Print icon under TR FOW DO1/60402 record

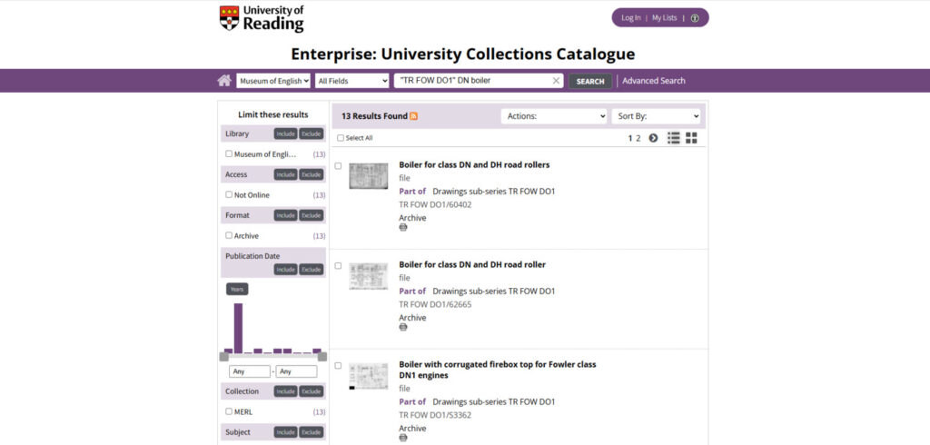(403, 227)
